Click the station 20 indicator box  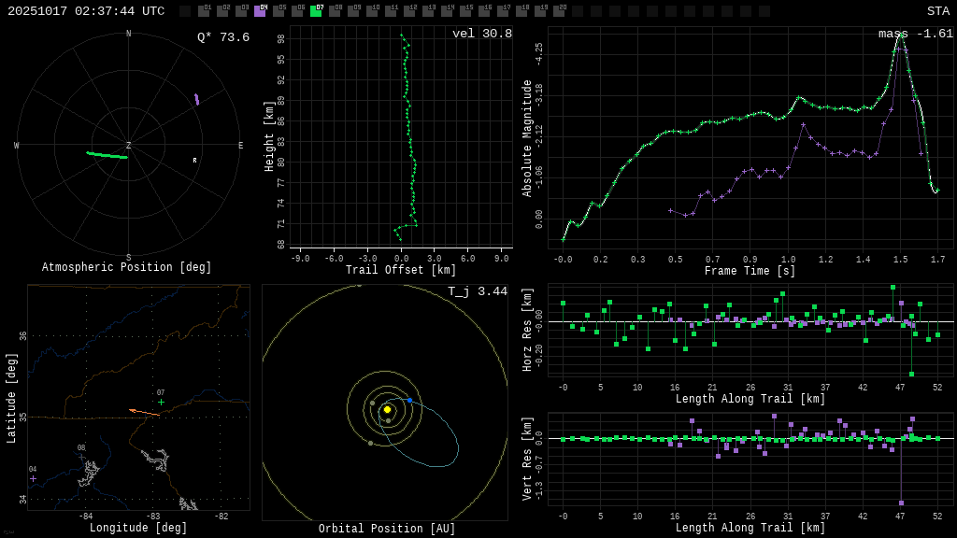point(559,11)
